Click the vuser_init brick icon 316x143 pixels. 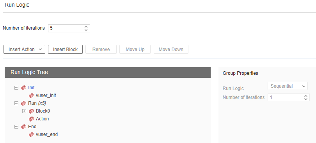(x=31, y=96)
